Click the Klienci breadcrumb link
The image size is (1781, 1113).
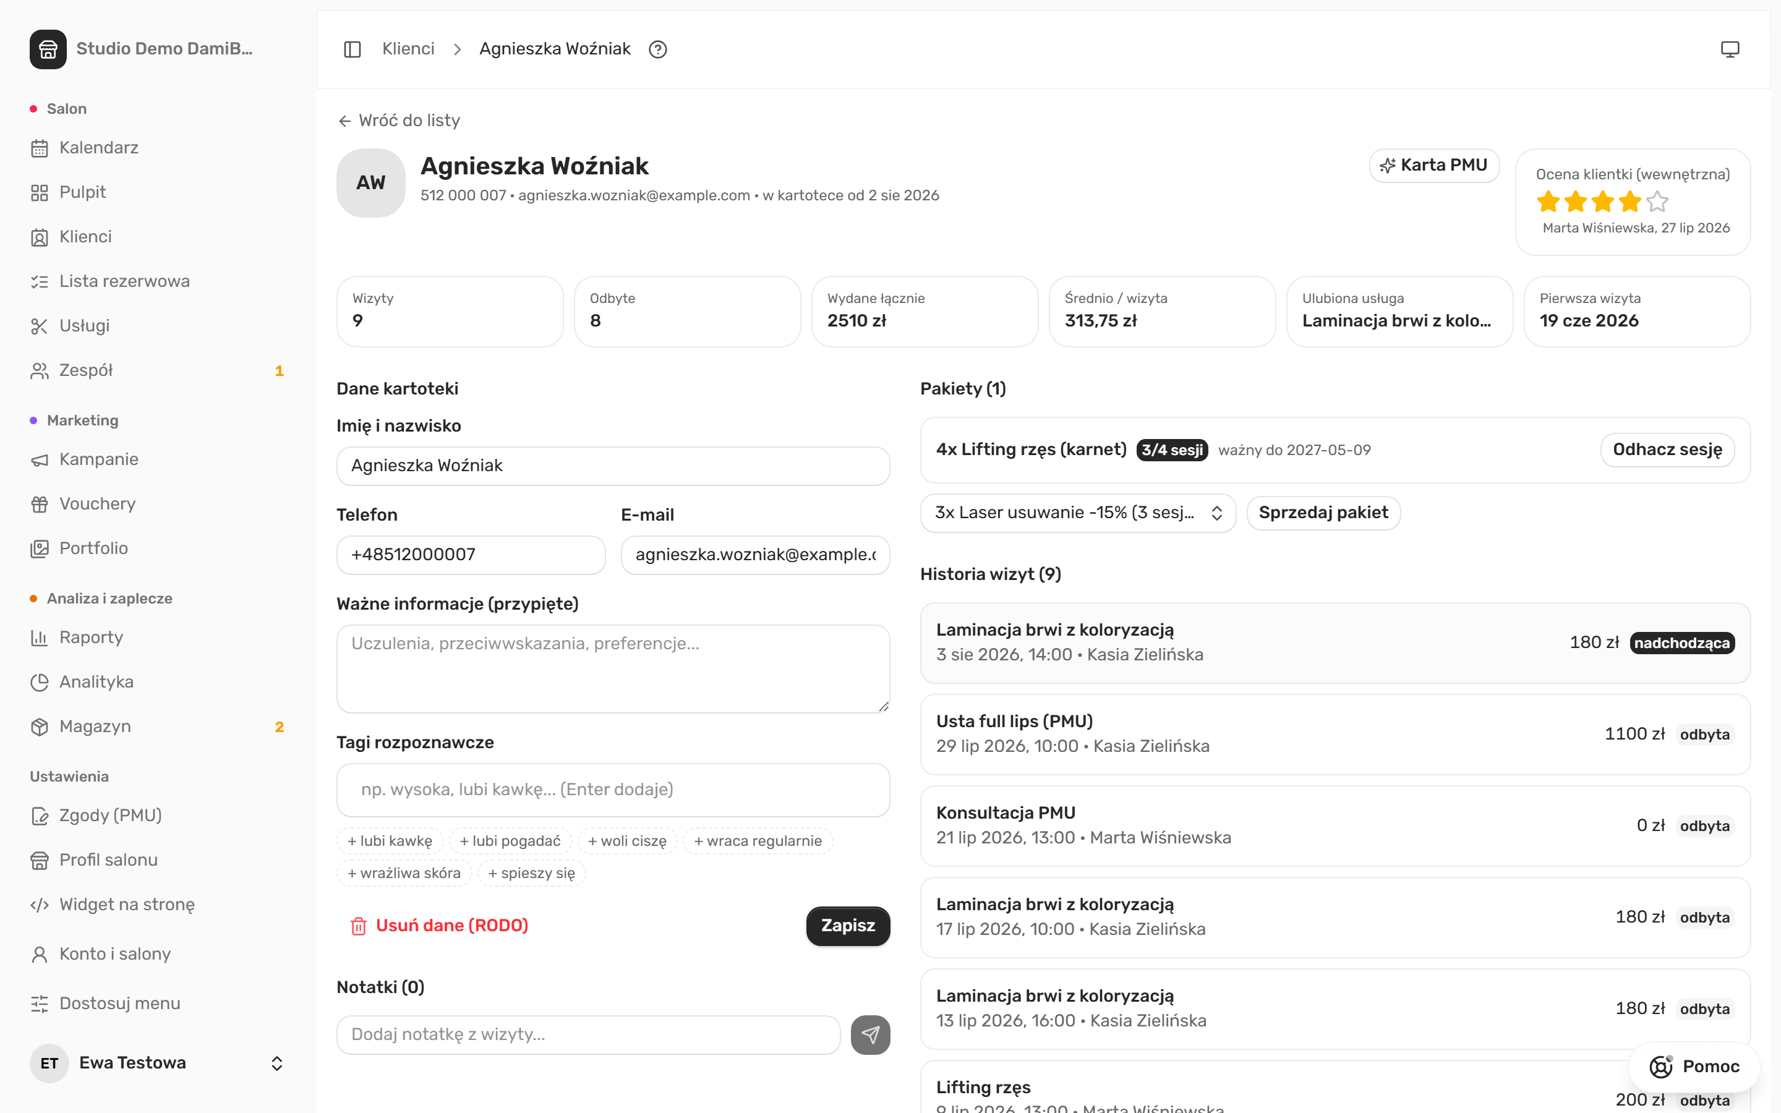(408, 49)
